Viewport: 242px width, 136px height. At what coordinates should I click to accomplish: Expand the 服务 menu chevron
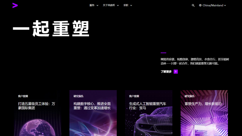point(97,5)
